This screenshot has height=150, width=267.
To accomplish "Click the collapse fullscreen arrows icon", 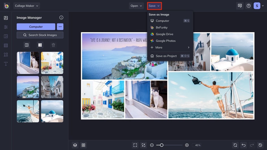I will point(144,145).
